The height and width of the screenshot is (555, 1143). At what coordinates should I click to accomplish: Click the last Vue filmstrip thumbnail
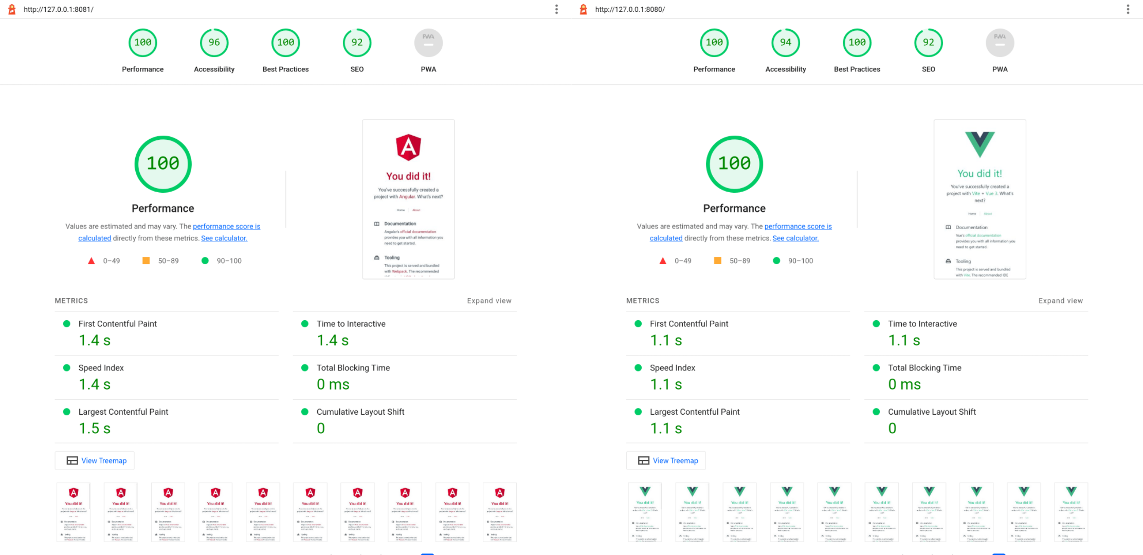1071,512
